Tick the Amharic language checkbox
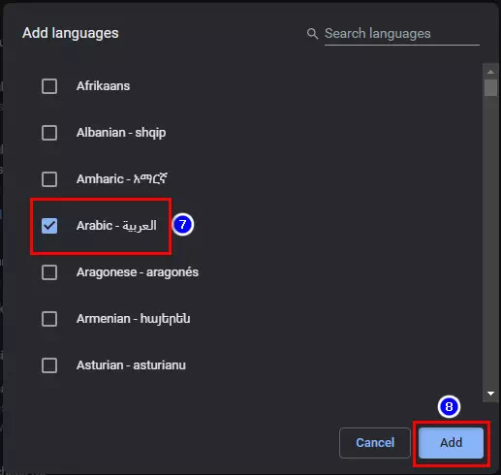 point(49,179)
